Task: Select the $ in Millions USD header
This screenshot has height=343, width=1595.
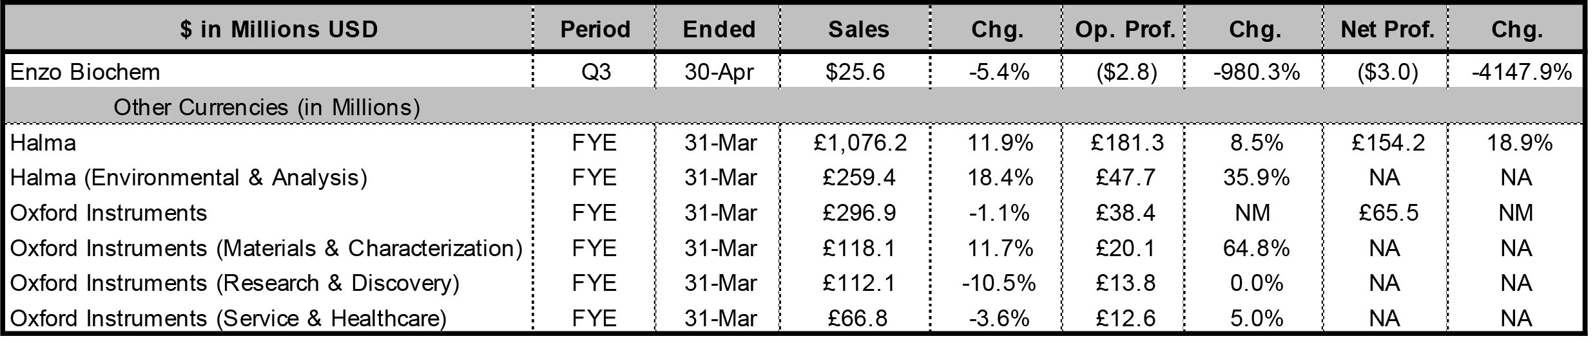Action: [x=278, y=30]
